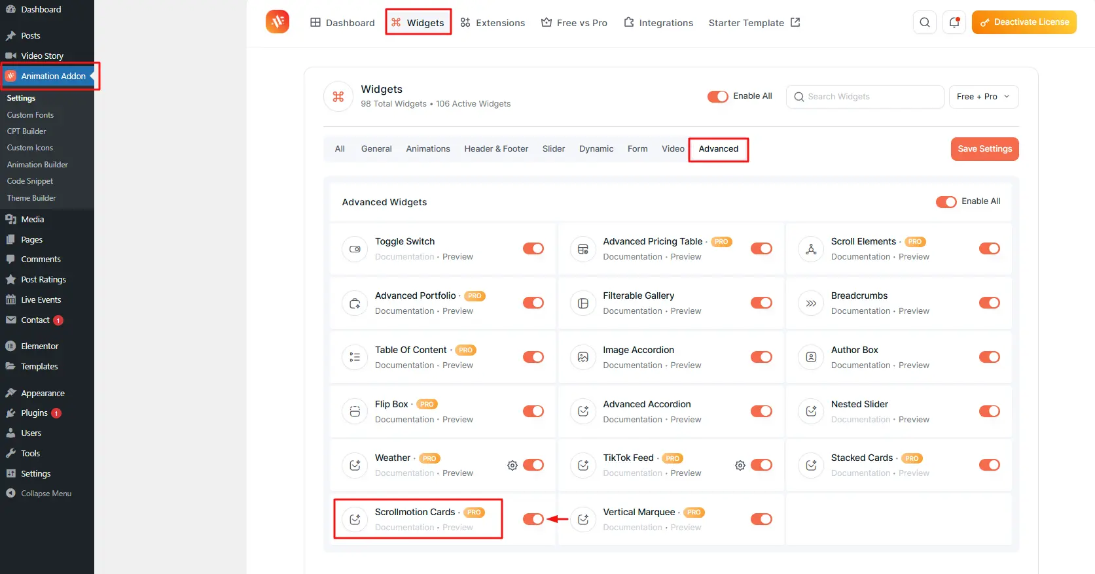This screenshot has width=1095, height=574.
Task: Click the TikTok Feed widget icon
Action: (x=583, y=465)
